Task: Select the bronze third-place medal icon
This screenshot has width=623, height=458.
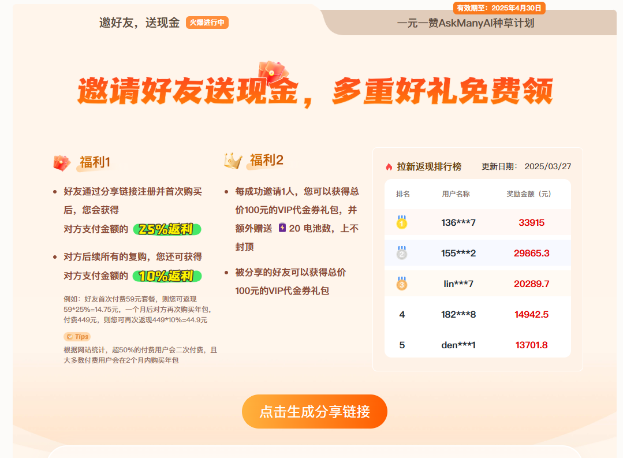Action: (402, 284)
